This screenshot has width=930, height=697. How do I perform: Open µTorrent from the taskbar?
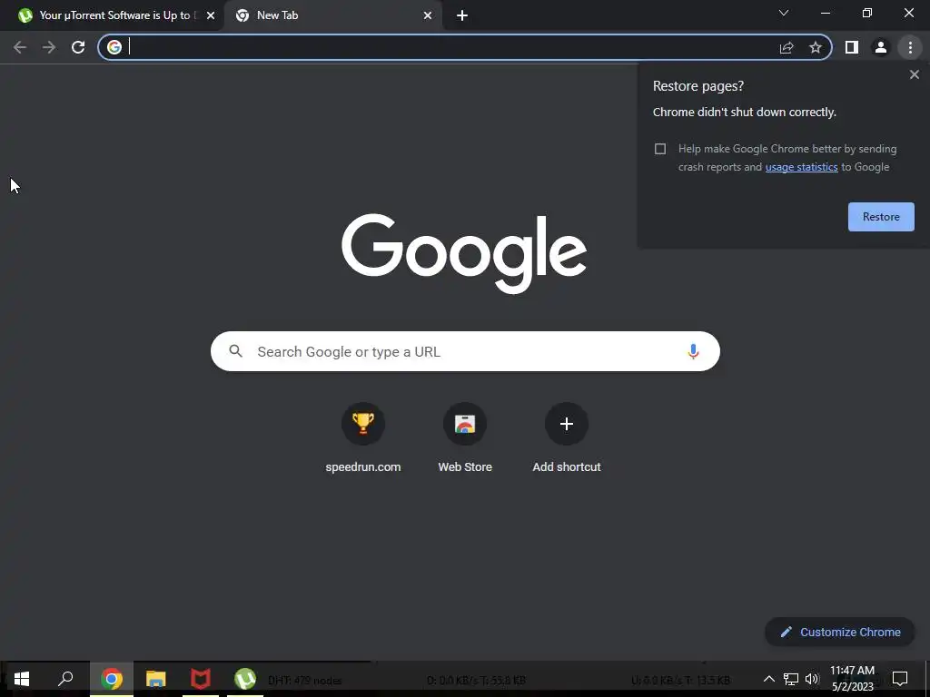245,679
